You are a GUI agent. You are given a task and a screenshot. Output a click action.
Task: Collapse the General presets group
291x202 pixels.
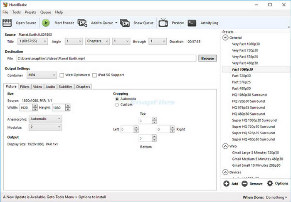pyautogui.click(x=225, y=38)
